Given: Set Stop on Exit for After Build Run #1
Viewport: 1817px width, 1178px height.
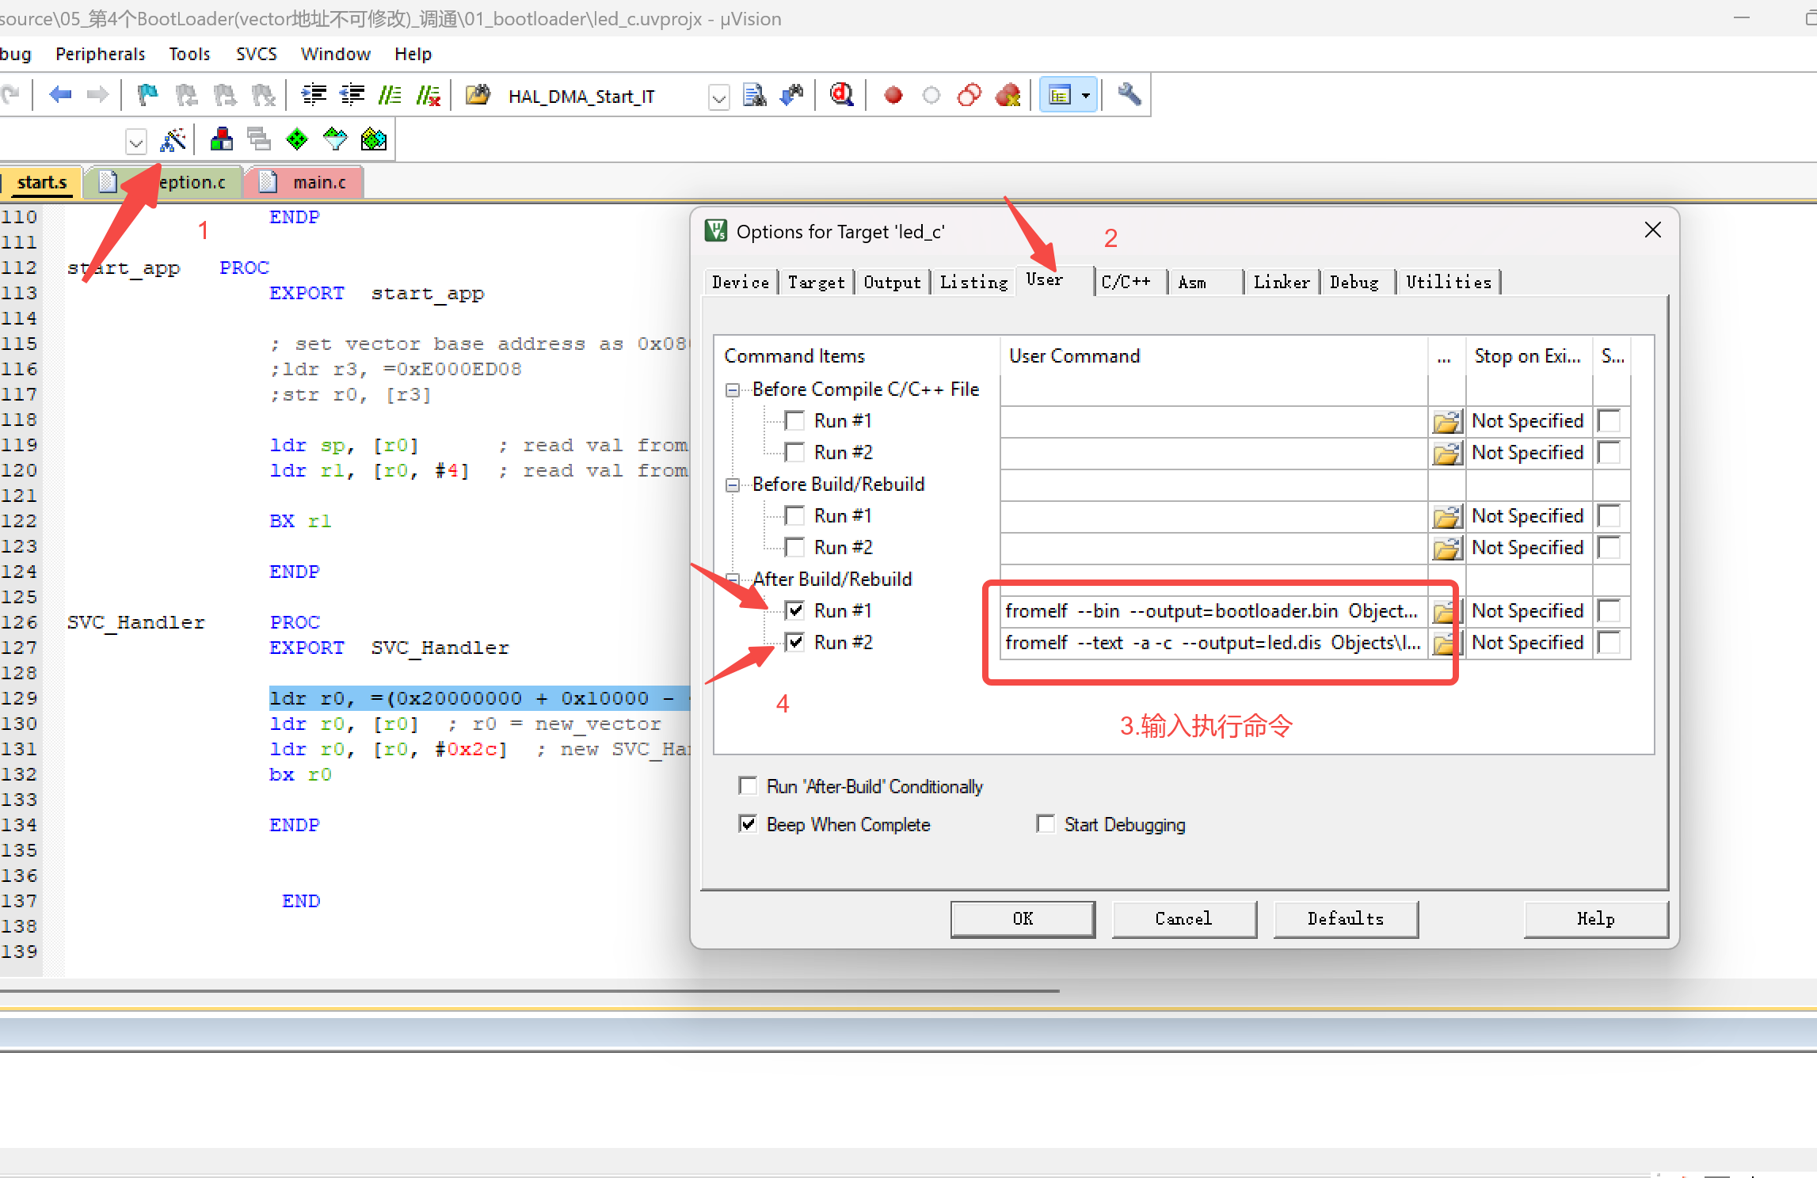Looking at the screenshot, I should [x=1527, y=611].
